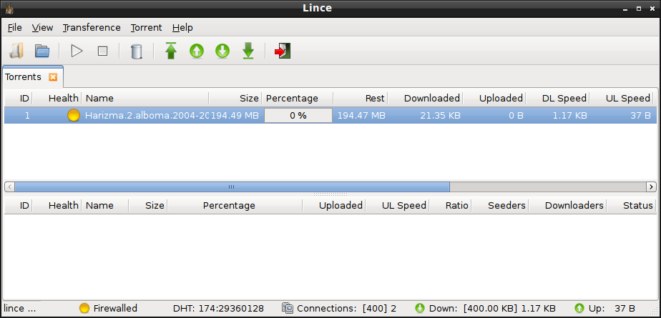
Task: Open the View menu
Action: click(43, 28)
